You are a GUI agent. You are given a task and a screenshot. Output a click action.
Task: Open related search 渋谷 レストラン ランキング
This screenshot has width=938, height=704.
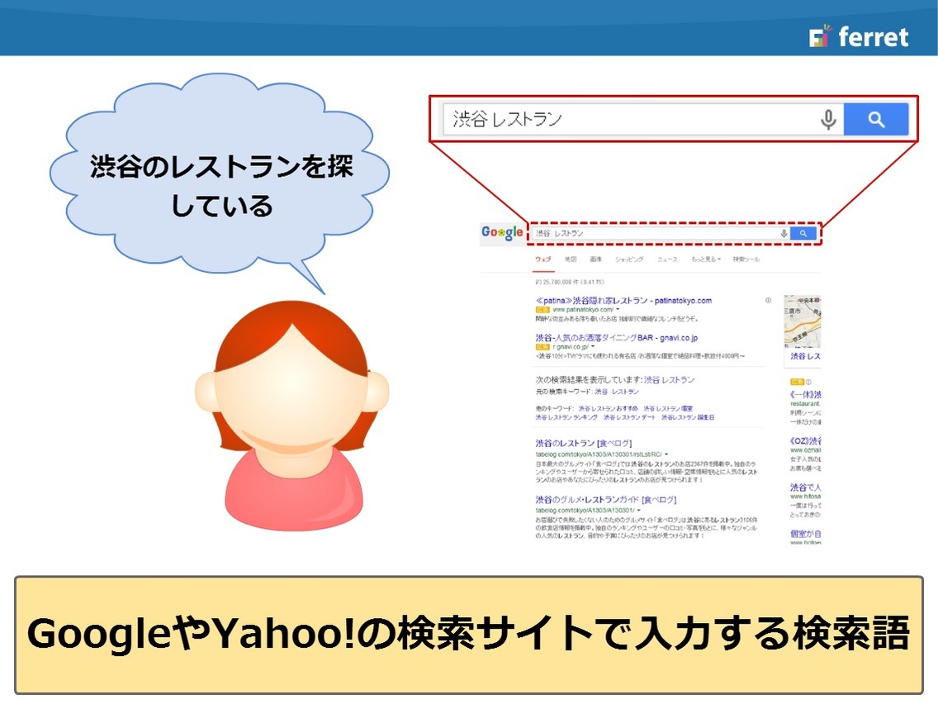point(566,417)
